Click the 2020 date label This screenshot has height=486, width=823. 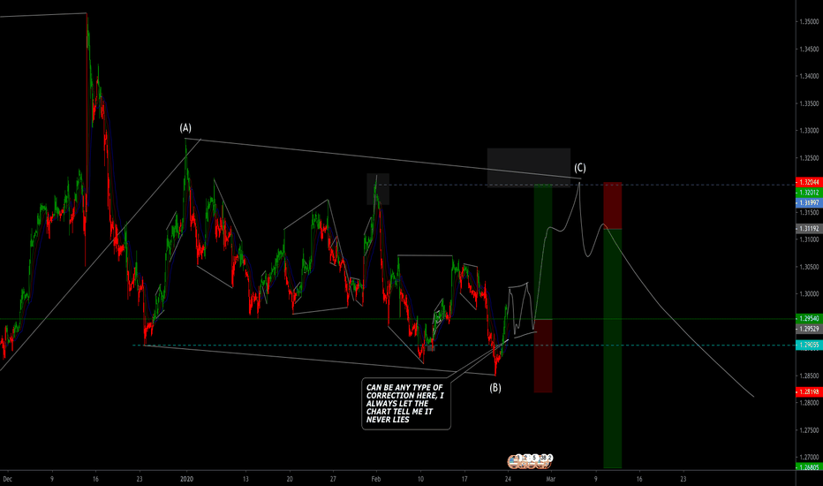[186, 479]
